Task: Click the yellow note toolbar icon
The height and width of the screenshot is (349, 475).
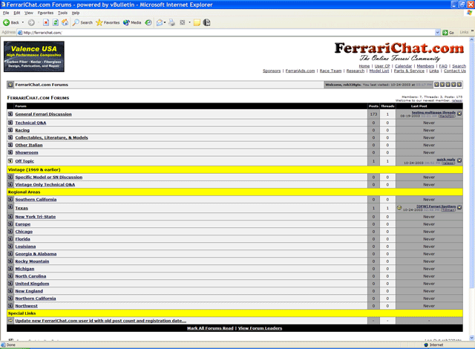Action: [x=197, y=23]
